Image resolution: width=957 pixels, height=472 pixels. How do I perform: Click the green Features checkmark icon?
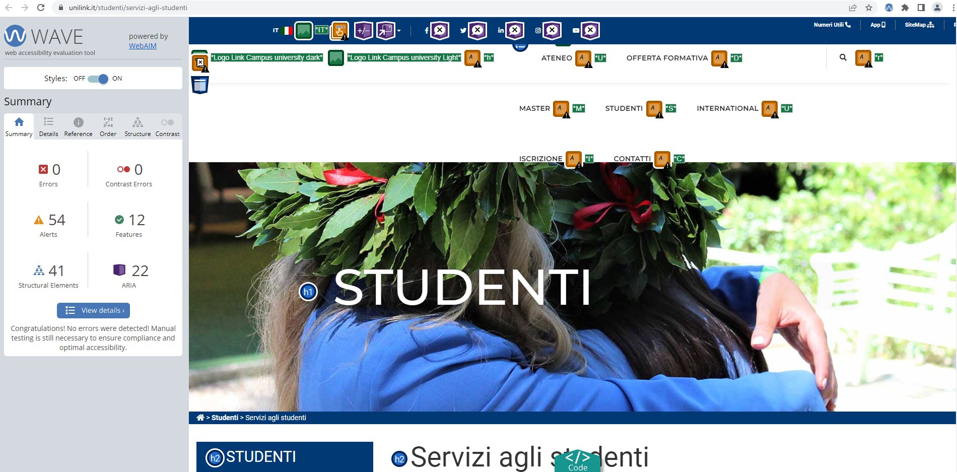pos(119,220)
